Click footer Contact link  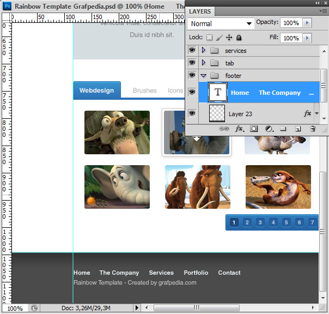[x=229, y=273]
